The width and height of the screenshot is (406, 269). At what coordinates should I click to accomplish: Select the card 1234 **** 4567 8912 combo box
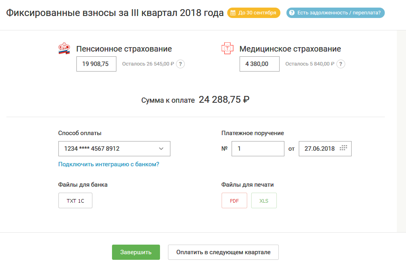coord(109,149)
